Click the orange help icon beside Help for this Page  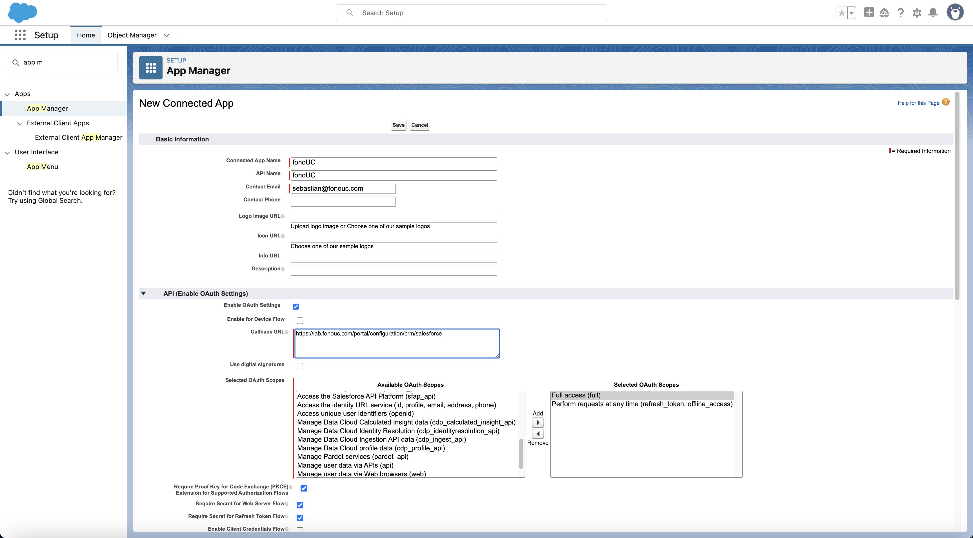click(946, 102)
